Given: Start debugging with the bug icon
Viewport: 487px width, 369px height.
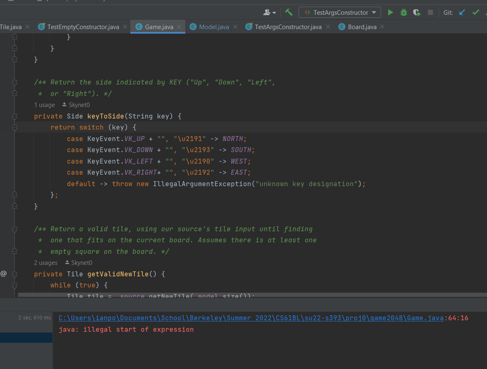Looking at the screenshot, I should [x=404, y=13].
